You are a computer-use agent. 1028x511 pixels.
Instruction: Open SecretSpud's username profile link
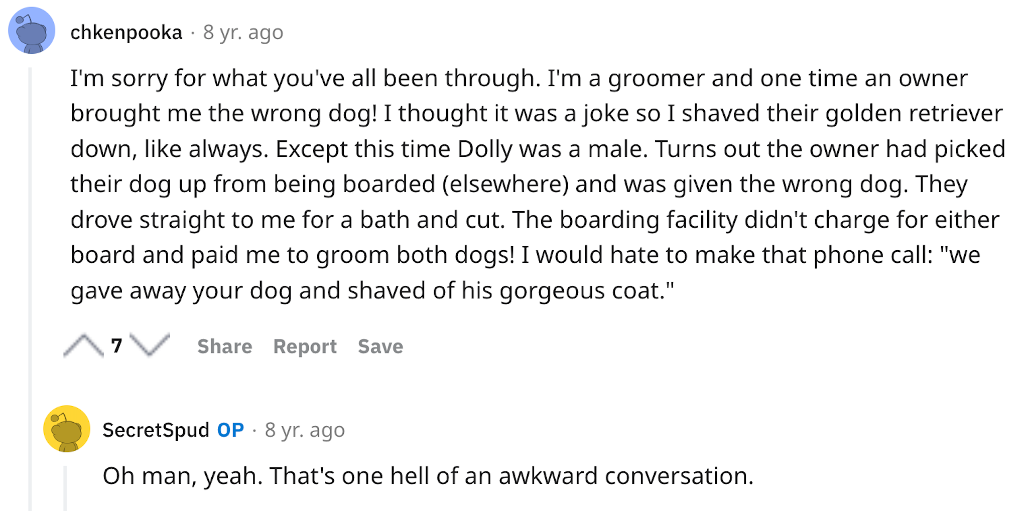[156, 430]
